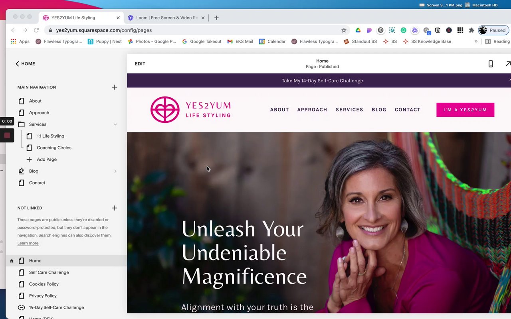The height and width of the screenshot is (319, 511).
Task: Switch to mobile device preview
Action: tap(491, 64)
